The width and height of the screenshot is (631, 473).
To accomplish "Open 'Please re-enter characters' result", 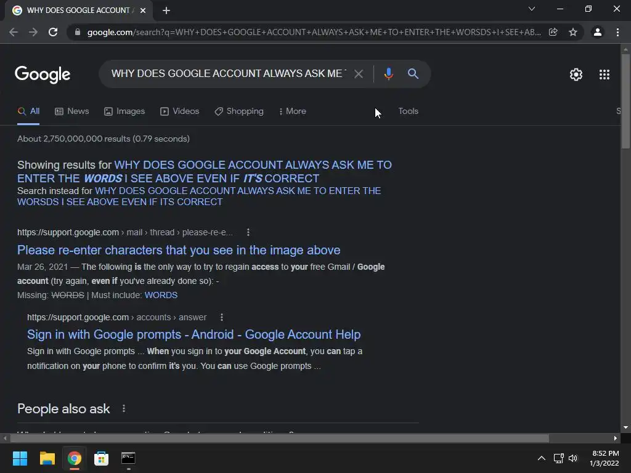I will (x=179, y=250).
